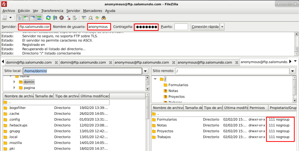Click the Conexión rápida button
This screenshot has height=151, width=299.
coord(205,27)
